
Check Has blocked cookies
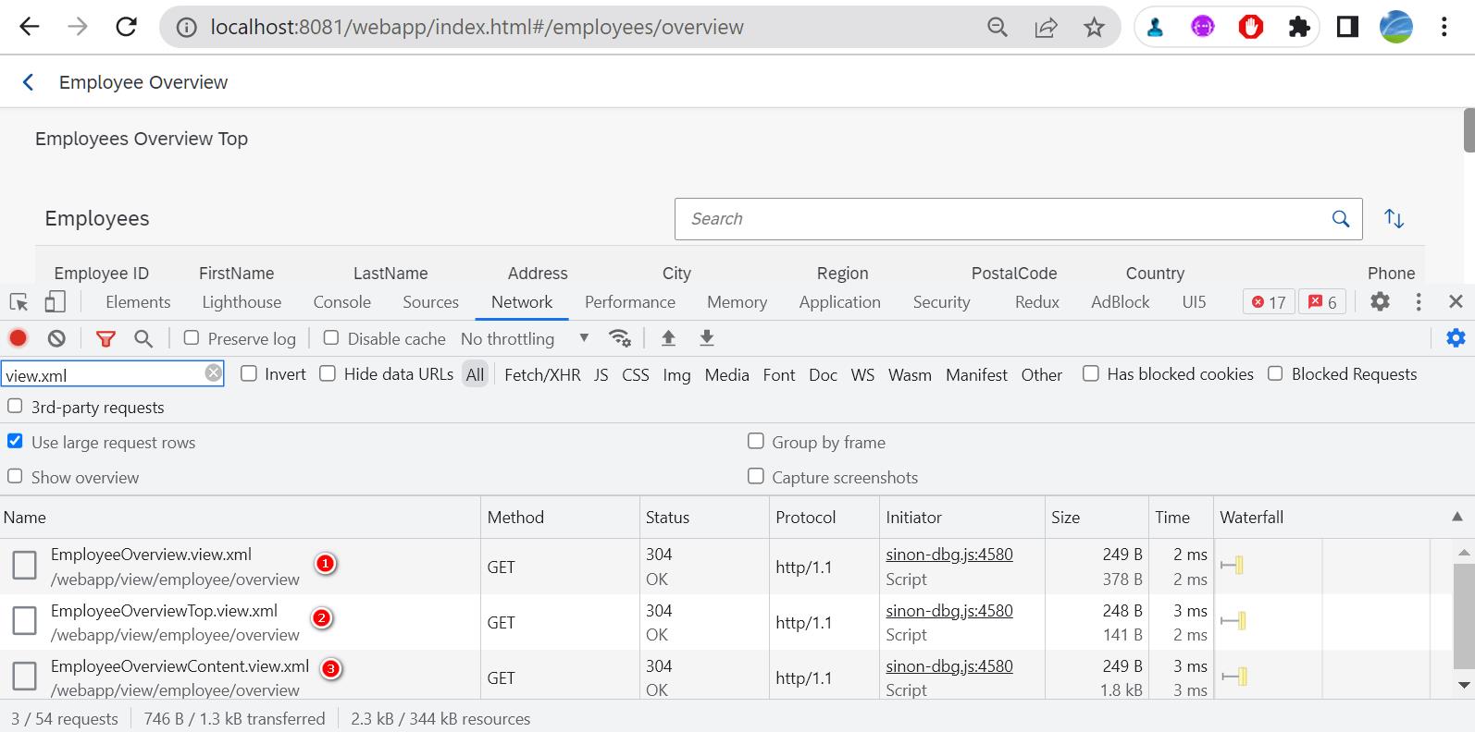[1091, 373]
